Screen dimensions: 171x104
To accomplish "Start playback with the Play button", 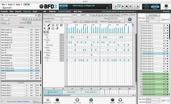I will [123, 6].
